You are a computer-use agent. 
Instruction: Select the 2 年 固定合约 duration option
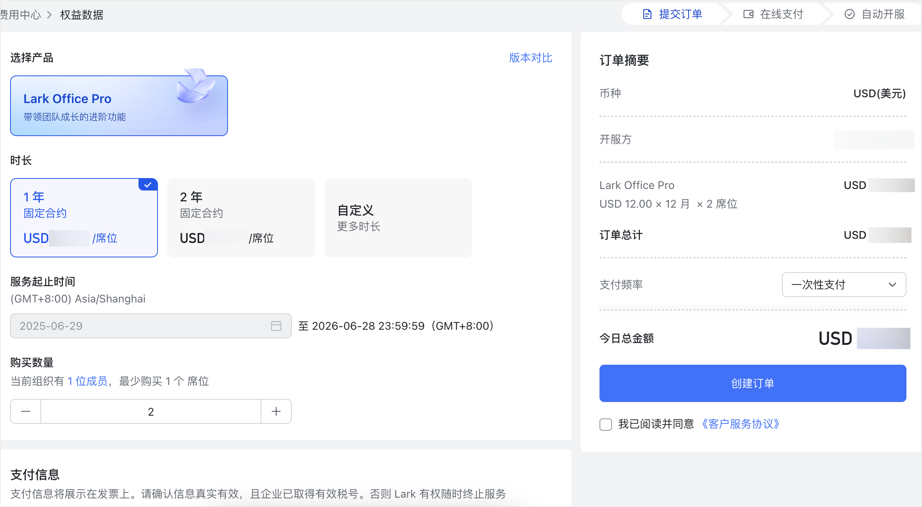[241, 218]
